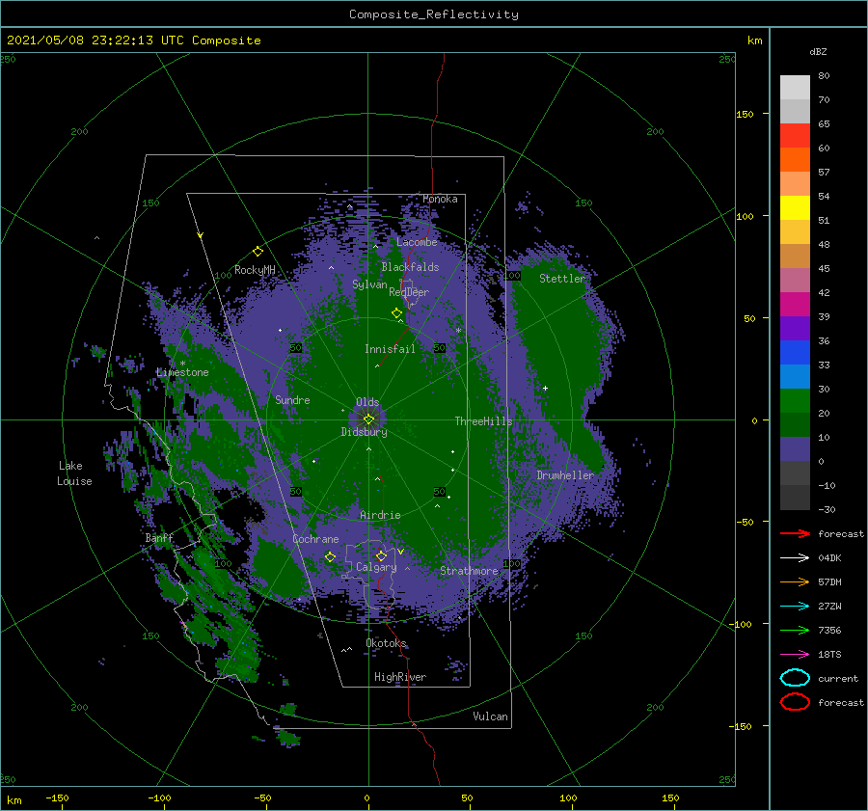Click the 150 tick on right axis
Image resolution: width=868 pixels, height=811 pixels.
[x=745, y=114]
